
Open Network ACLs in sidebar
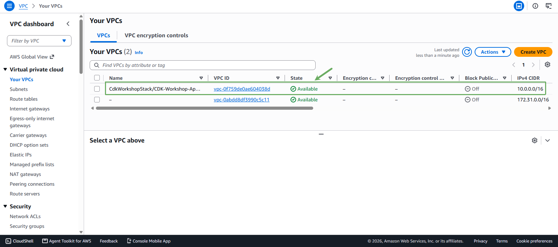(25, 216)
